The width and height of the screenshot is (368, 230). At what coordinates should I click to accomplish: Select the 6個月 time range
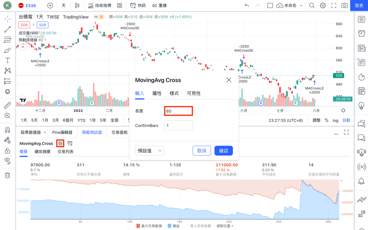click(x=68, y=120)
